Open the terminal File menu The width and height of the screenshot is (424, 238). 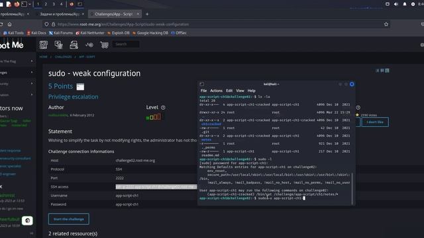pyautogui.click(x=203, y=91)
